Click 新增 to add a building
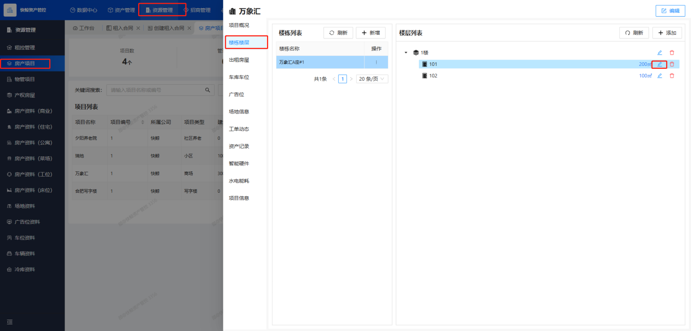The height and width of the screenshot is (331, 691). coord(371,33)
